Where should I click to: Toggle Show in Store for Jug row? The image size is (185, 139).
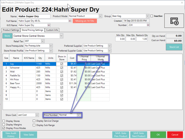(x=62, y=64)
